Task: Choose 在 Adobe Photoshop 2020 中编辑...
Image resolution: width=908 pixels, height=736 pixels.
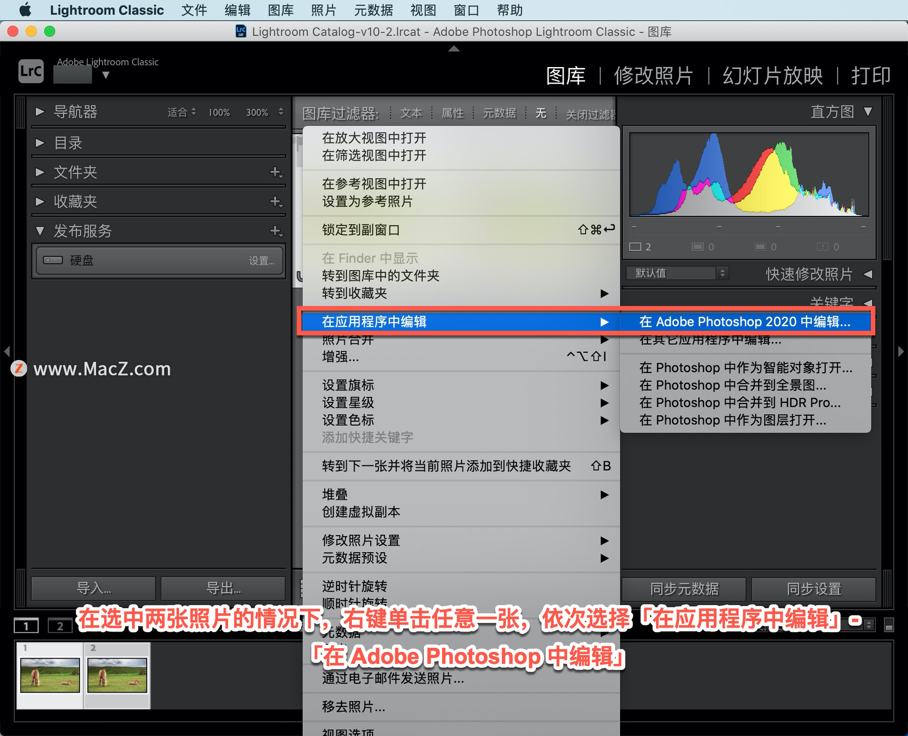Action: point(745,322)
